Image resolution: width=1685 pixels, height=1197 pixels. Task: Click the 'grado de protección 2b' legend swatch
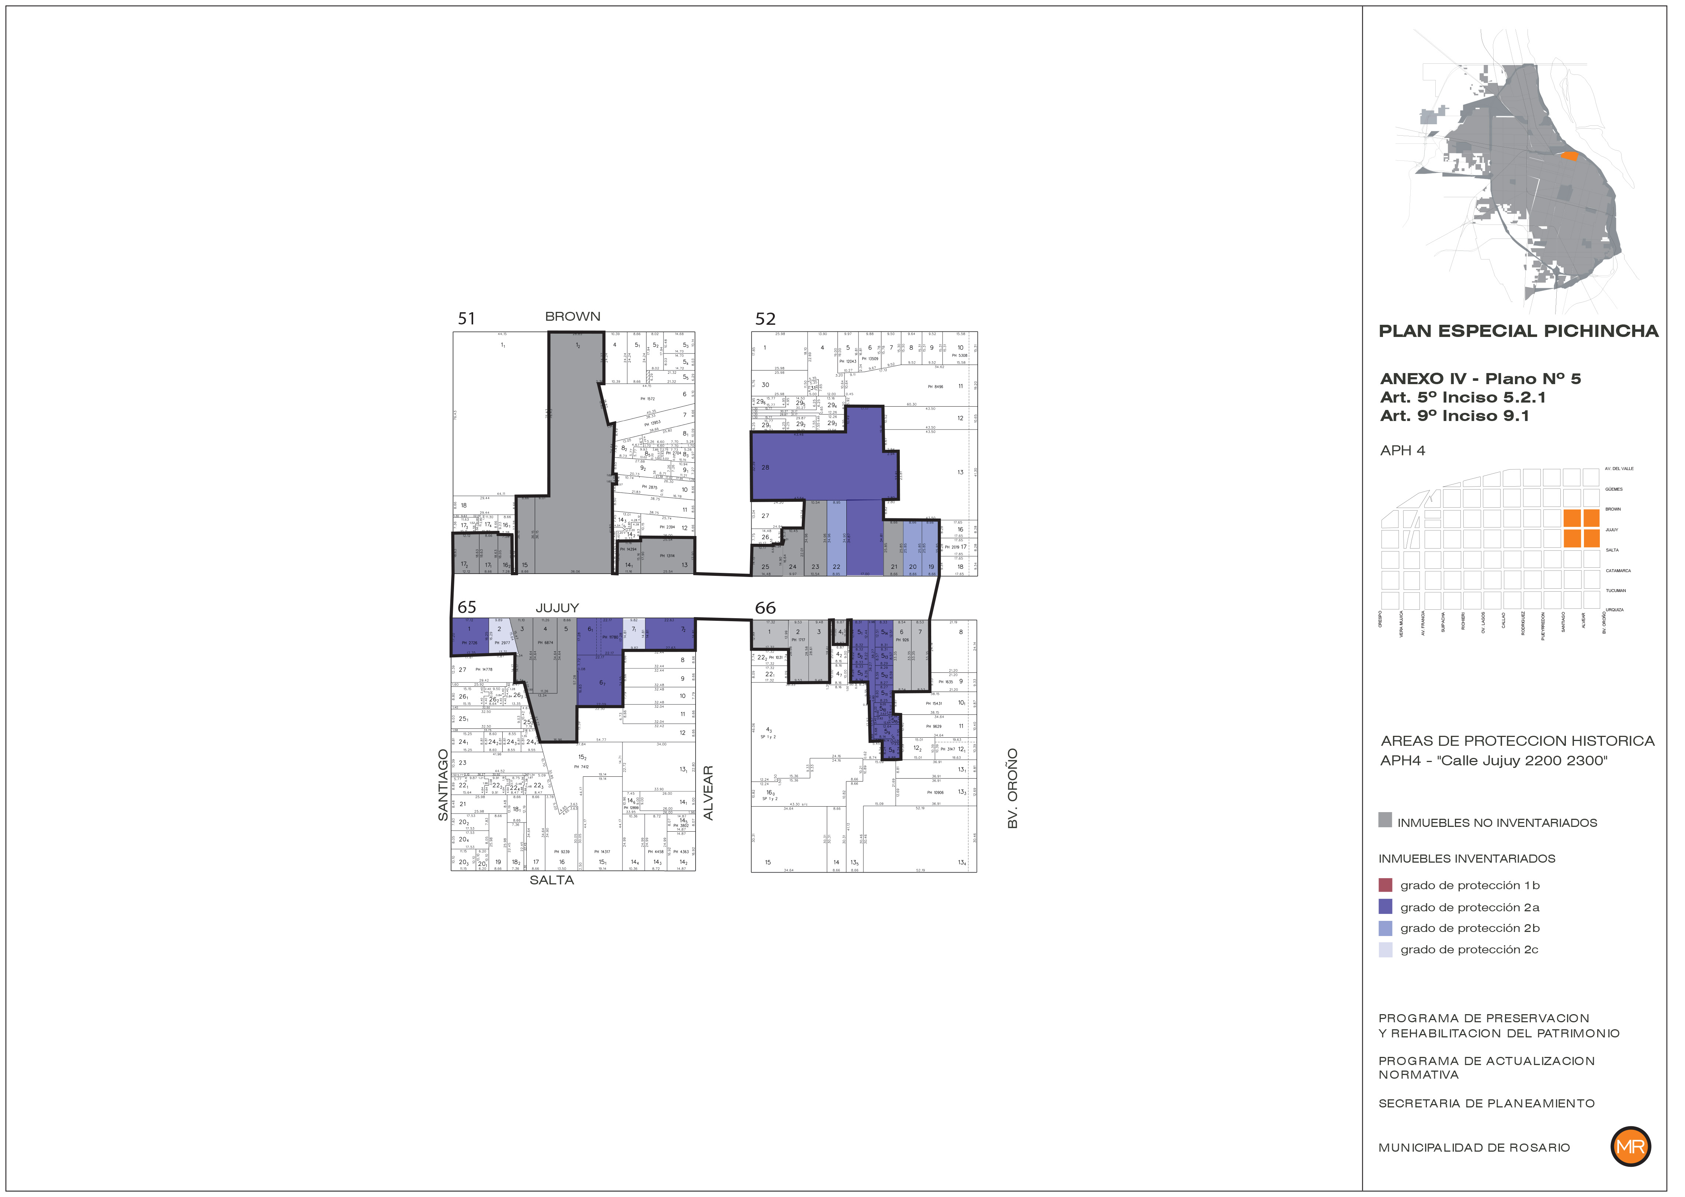[x=1385, y=928]
